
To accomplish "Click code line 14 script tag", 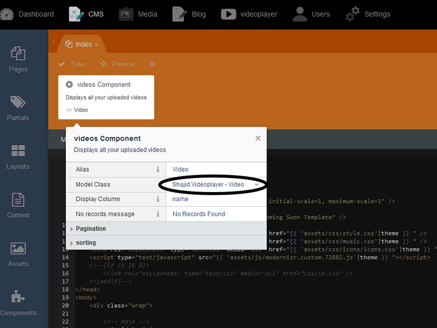I will tap(260, 258).
